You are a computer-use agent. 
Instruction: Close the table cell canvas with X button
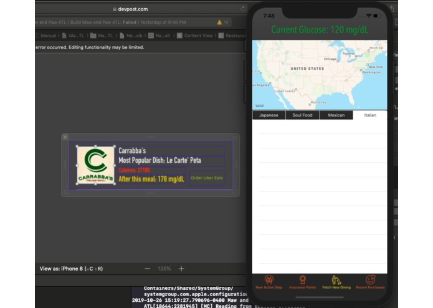click(65, 137)
